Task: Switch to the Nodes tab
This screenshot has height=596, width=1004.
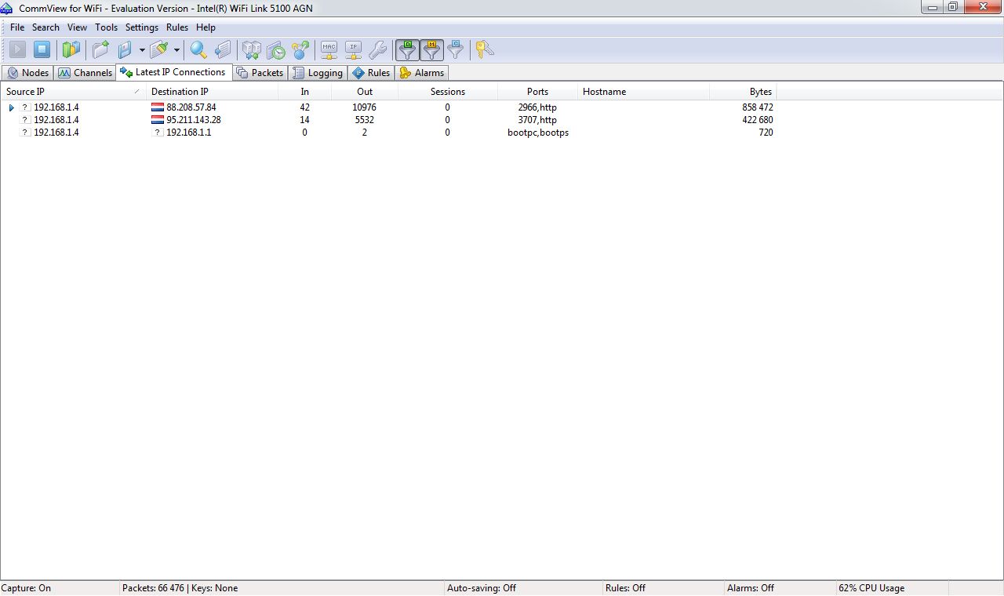Action: (x=27, y=73)
